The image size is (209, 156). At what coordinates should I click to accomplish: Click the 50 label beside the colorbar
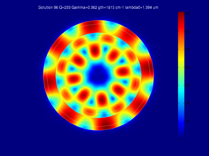pos(187,50)
